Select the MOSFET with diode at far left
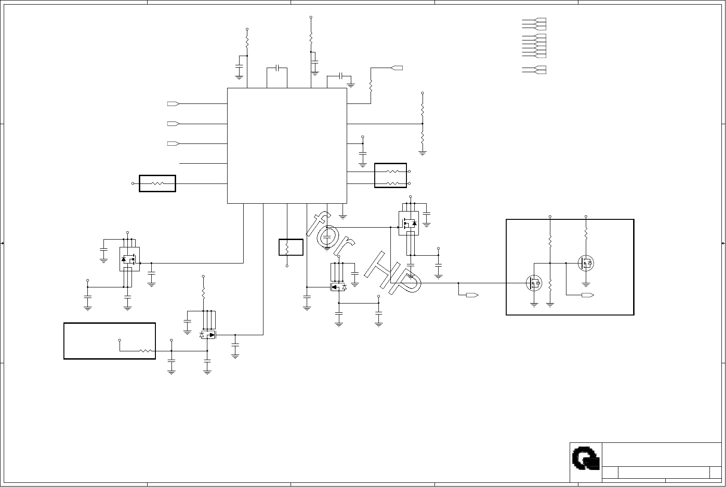 pyautogui.click(x=129, y=259)
